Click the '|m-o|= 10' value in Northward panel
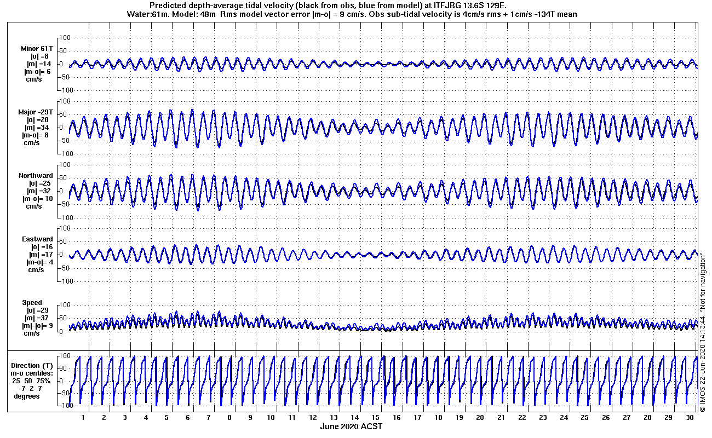The height and width of the screenshot is (438, 712). point(38,199)
